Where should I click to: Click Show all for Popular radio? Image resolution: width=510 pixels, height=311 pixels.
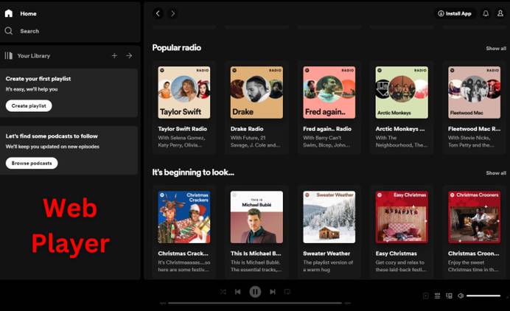point(496,48)
